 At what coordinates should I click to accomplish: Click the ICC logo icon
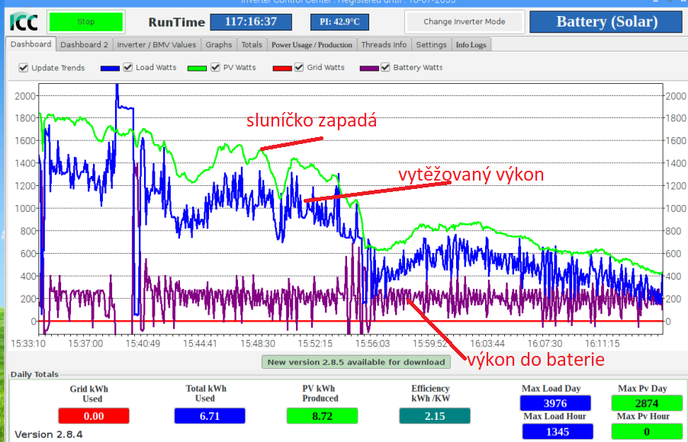23,22
